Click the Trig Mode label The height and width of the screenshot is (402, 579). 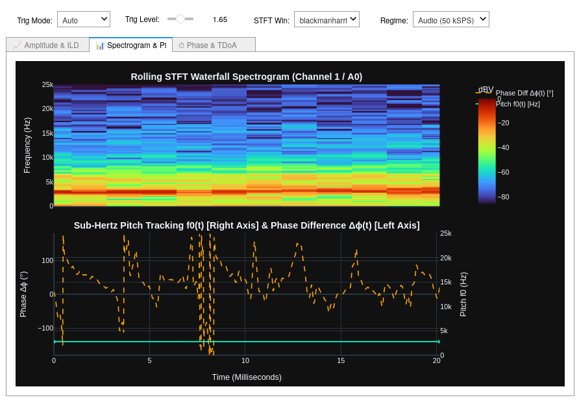click(34, 21)
